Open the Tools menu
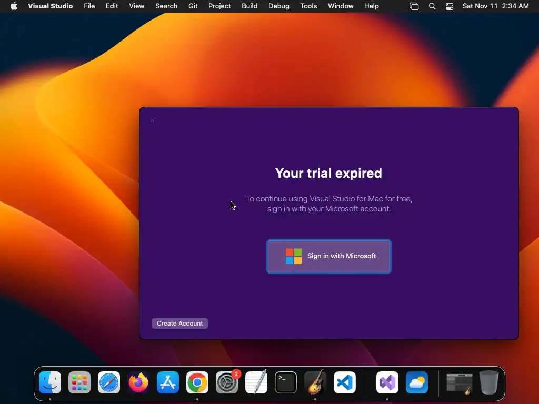The width and height of the screenshot is (539, 404). pos(308,6)
